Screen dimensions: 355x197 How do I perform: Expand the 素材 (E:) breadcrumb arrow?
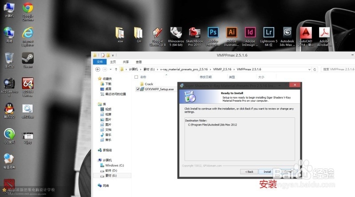(x=157, y=69)
